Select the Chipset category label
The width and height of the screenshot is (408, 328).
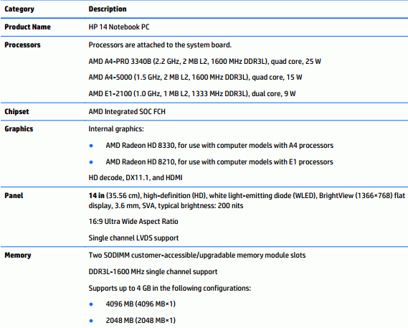(x=16, y=111)
